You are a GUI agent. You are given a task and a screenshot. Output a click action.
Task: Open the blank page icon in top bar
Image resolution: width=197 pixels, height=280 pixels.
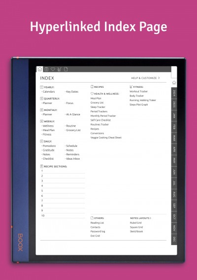pyautogui.click(x=66, y=70)
